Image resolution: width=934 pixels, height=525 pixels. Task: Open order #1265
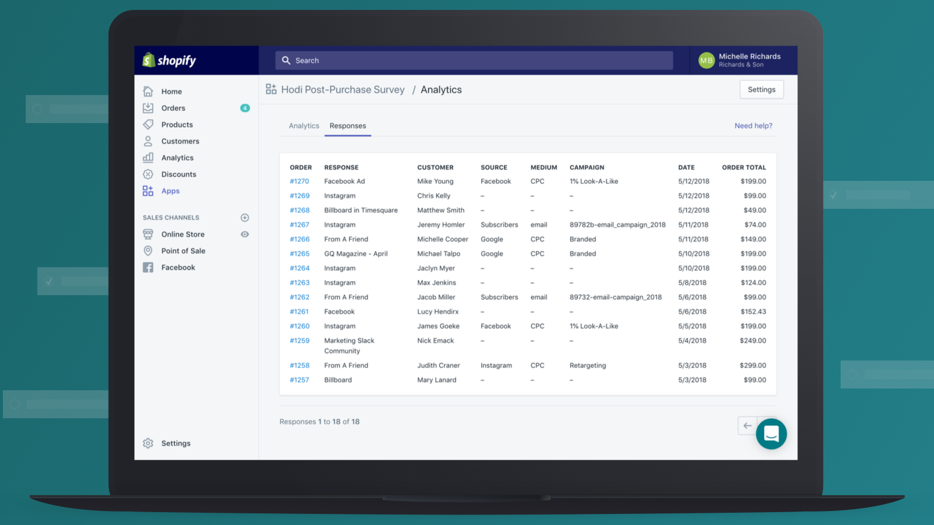coord(299,254)
